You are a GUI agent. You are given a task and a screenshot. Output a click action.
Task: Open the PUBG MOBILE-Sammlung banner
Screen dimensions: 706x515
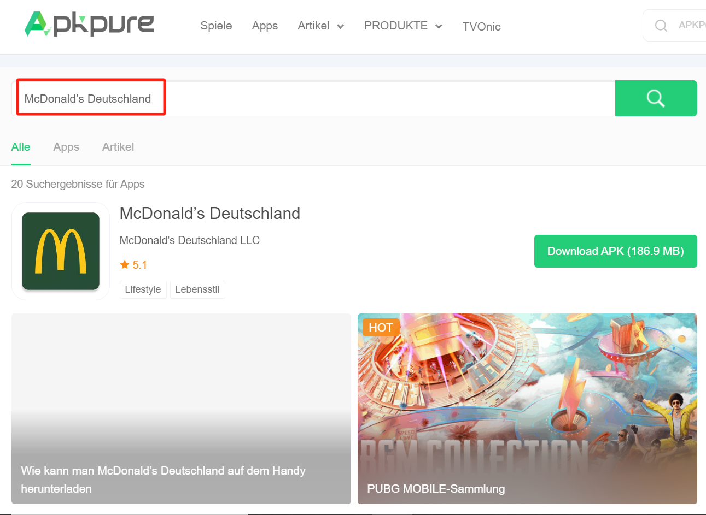pyautogui.click(x=527, y=409)
